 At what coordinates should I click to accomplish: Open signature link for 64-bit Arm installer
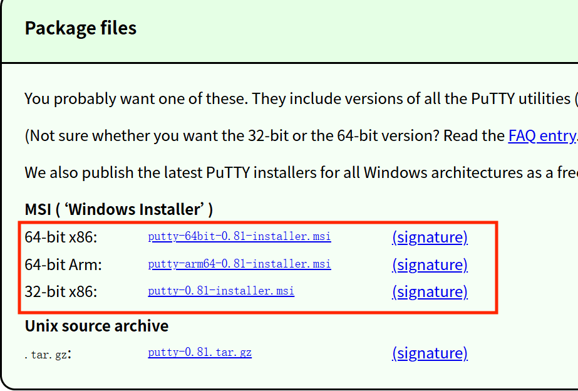430,264
